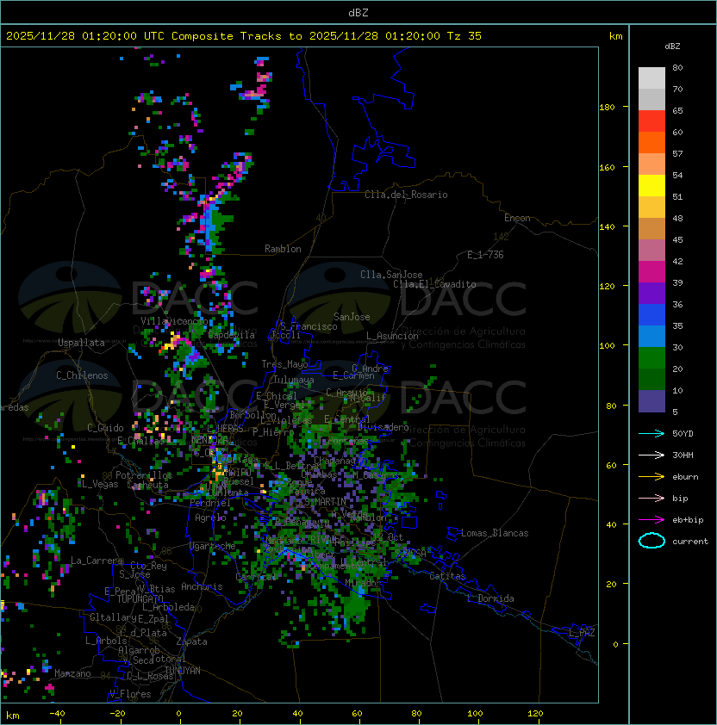This screenshot has width=717, height=725.
Task: Click the 'TUNUYAN' place label
Action: [x=183, y=671]
